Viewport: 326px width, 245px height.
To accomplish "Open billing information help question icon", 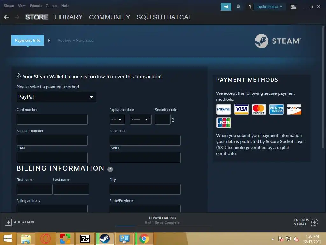I will [110, 169].
